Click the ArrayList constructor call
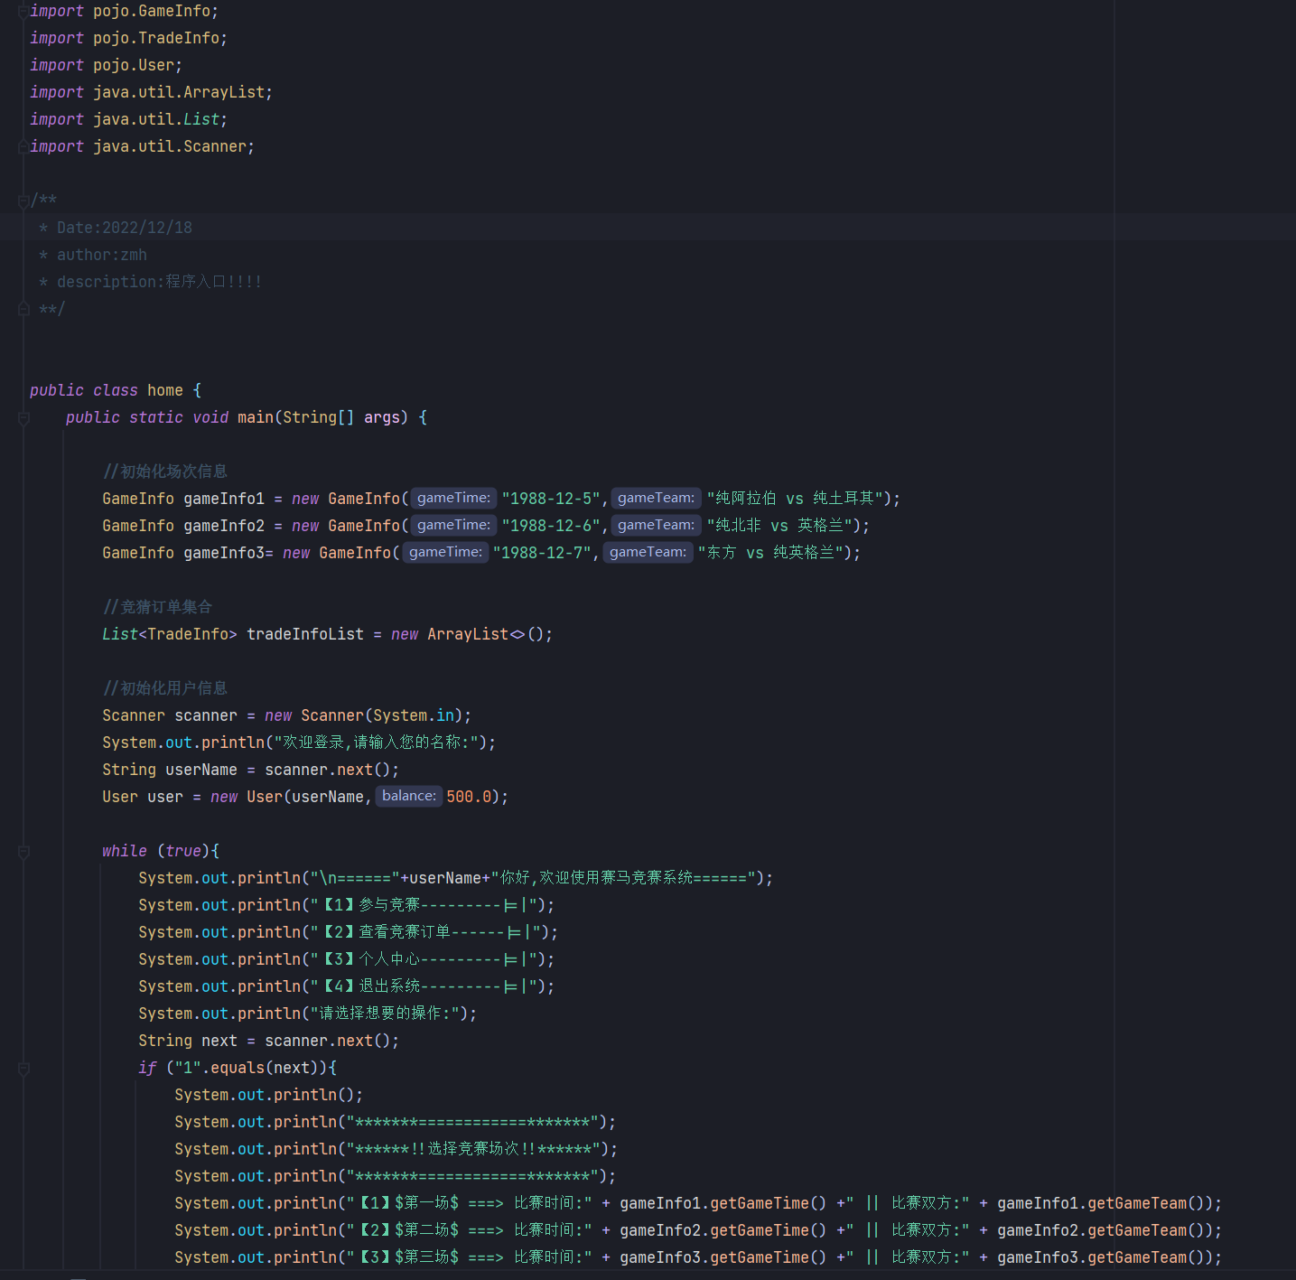This screenshot has height=1280, width=1296. pos(467,634)
